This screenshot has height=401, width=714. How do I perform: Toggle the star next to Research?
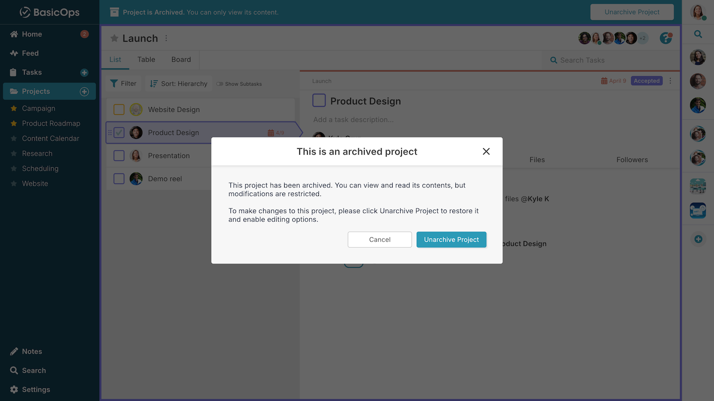14,153
